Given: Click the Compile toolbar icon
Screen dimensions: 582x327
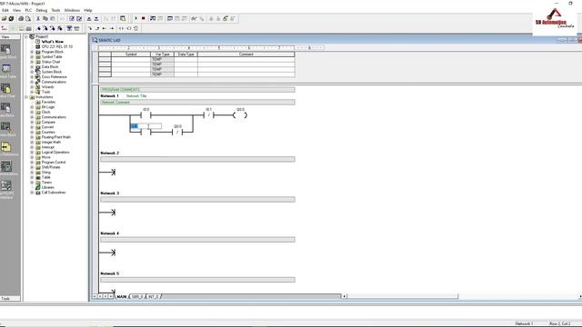Looking at the screenshot, I should point(72,18).
